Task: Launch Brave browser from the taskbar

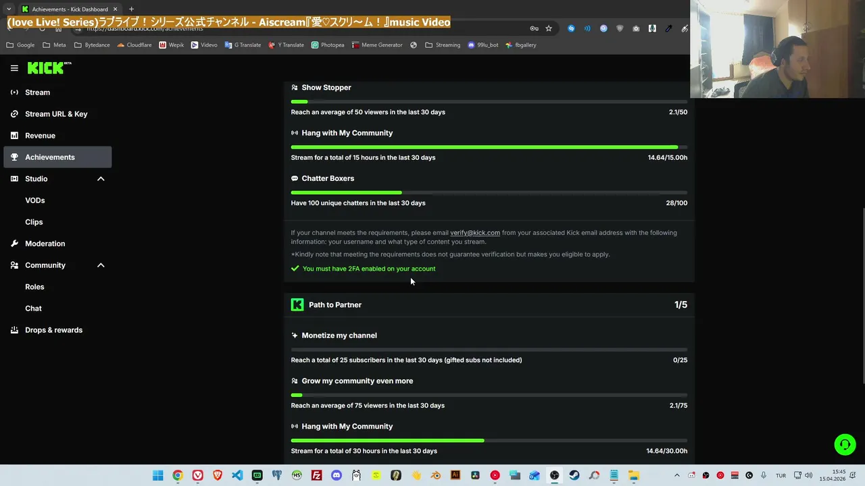Action: [x=218, y=475]
